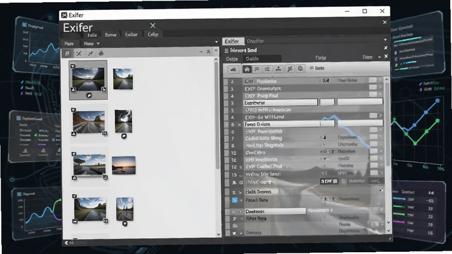Click the long text field on row Forae Dolars

(x=282, y=124)
